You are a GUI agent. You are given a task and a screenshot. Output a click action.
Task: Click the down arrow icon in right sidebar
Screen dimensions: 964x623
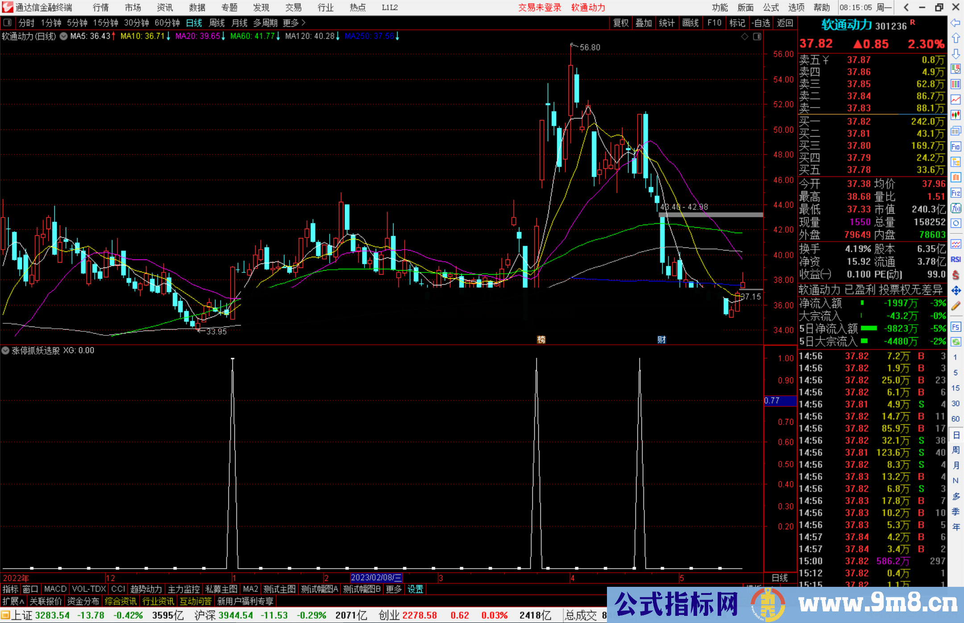(956, 54)
